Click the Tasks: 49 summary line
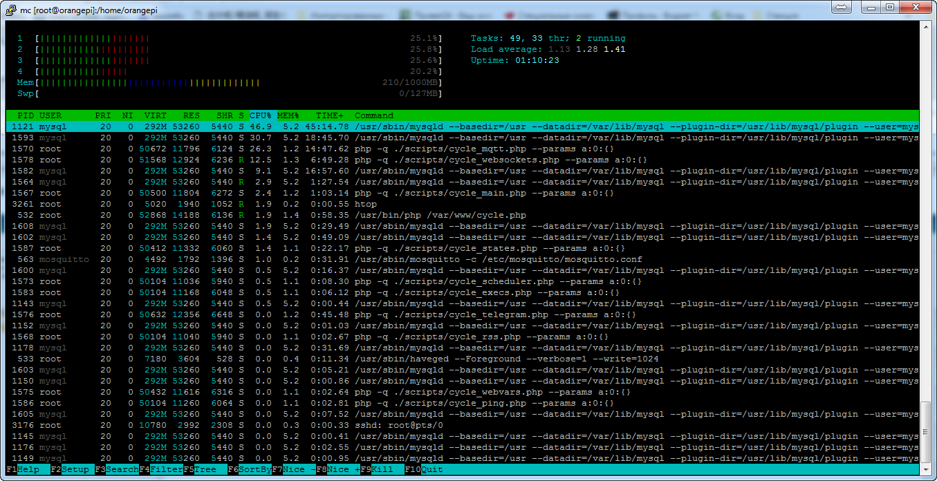The image size is (937, 481). tap(548, 38)
